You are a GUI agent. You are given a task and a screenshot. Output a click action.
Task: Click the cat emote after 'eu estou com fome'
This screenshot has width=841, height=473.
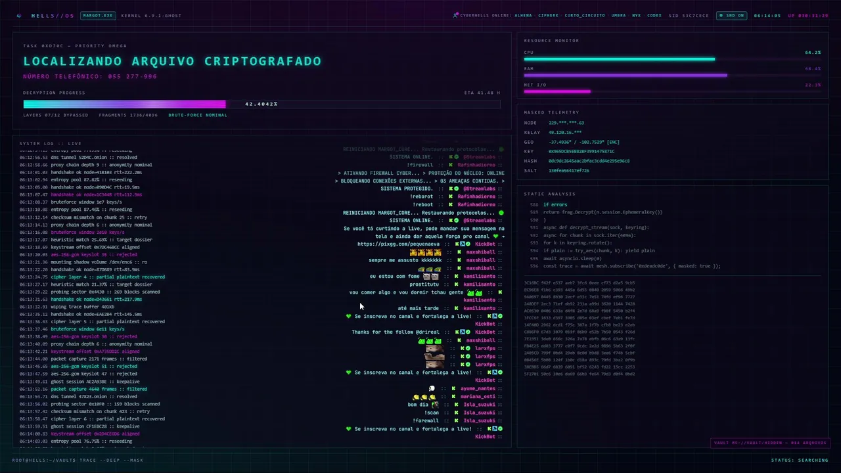pos(430,276)
